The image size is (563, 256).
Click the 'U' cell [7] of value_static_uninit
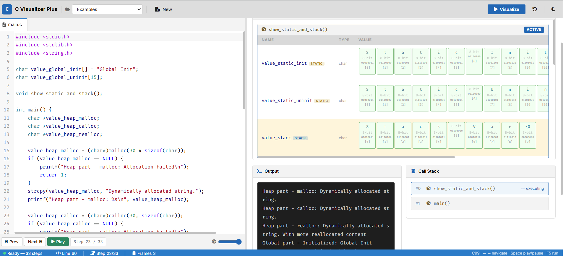point(492,98)
